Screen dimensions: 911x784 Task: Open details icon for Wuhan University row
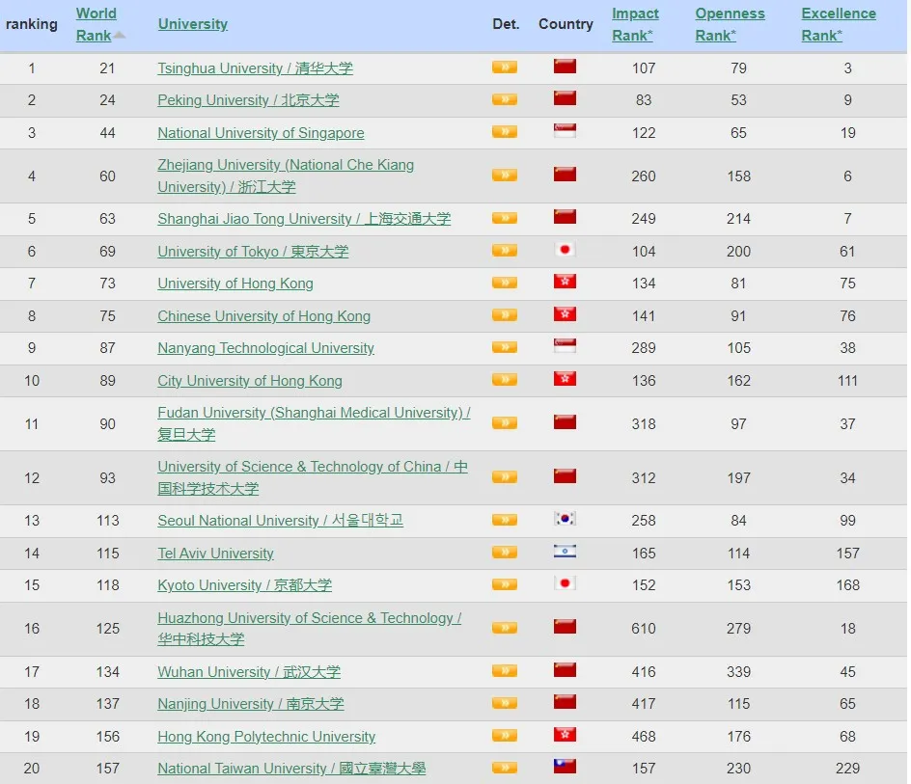tap(505, 671)
